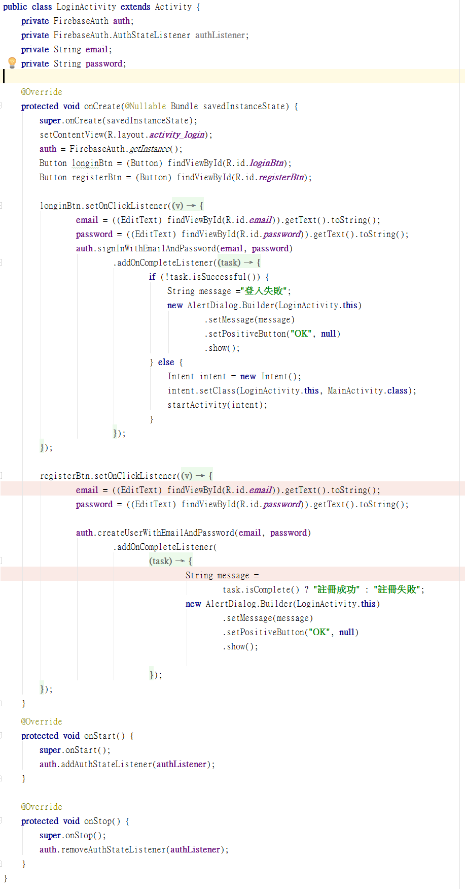Click email in private String email line
Screen dimensions: 465x889
pos(97,50)
